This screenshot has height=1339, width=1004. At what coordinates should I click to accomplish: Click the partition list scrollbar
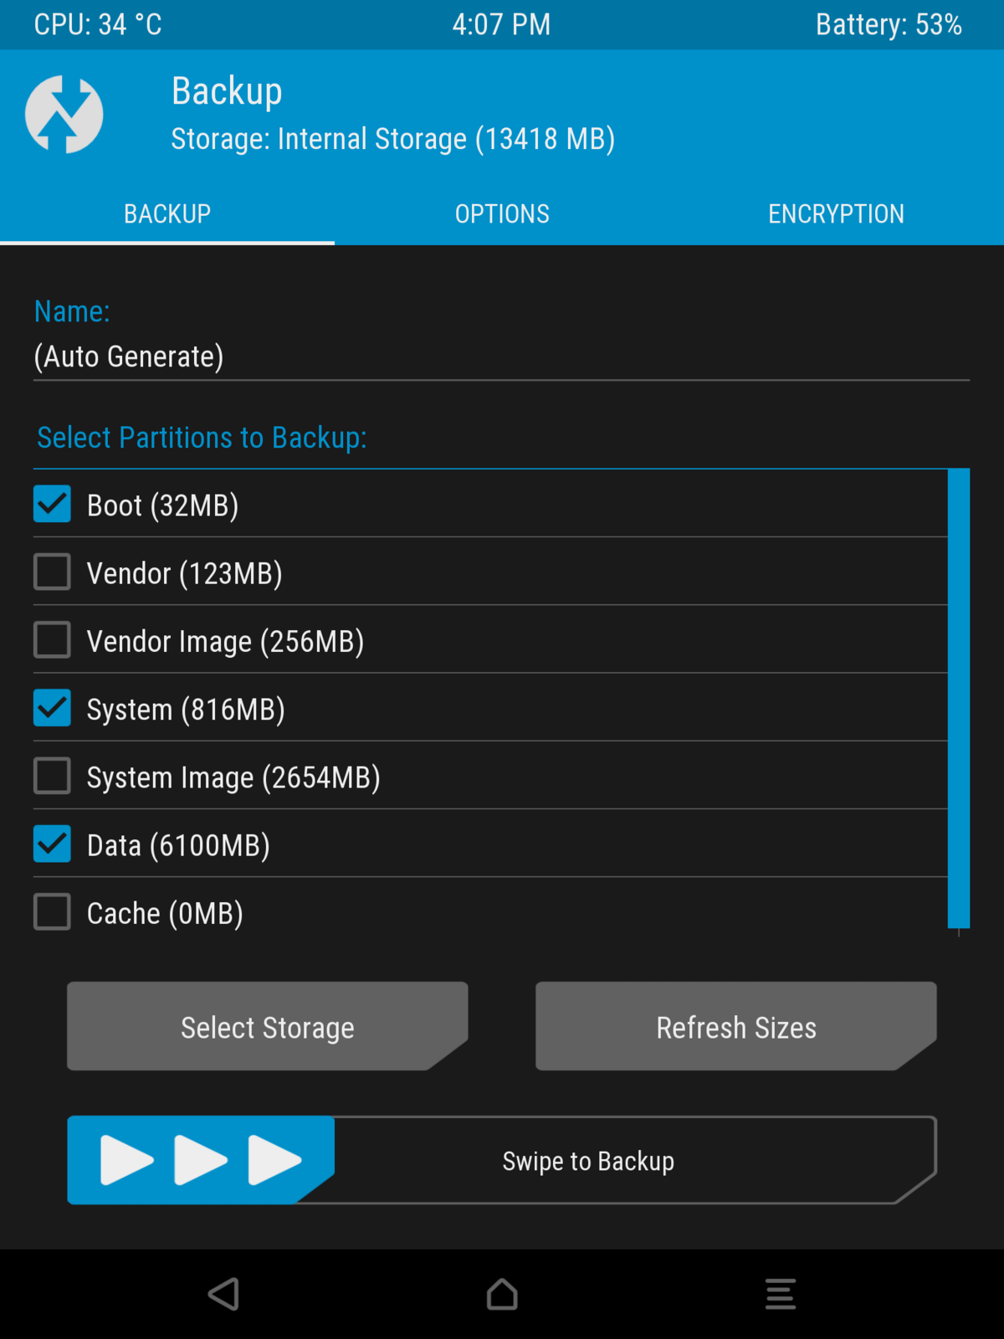pyautogui.click(x=958, y=699)
